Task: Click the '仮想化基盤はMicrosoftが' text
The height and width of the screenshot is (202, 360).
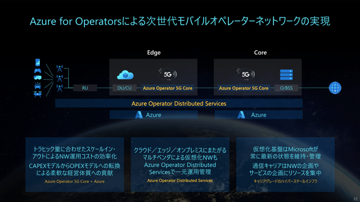Action: (286, 149)
